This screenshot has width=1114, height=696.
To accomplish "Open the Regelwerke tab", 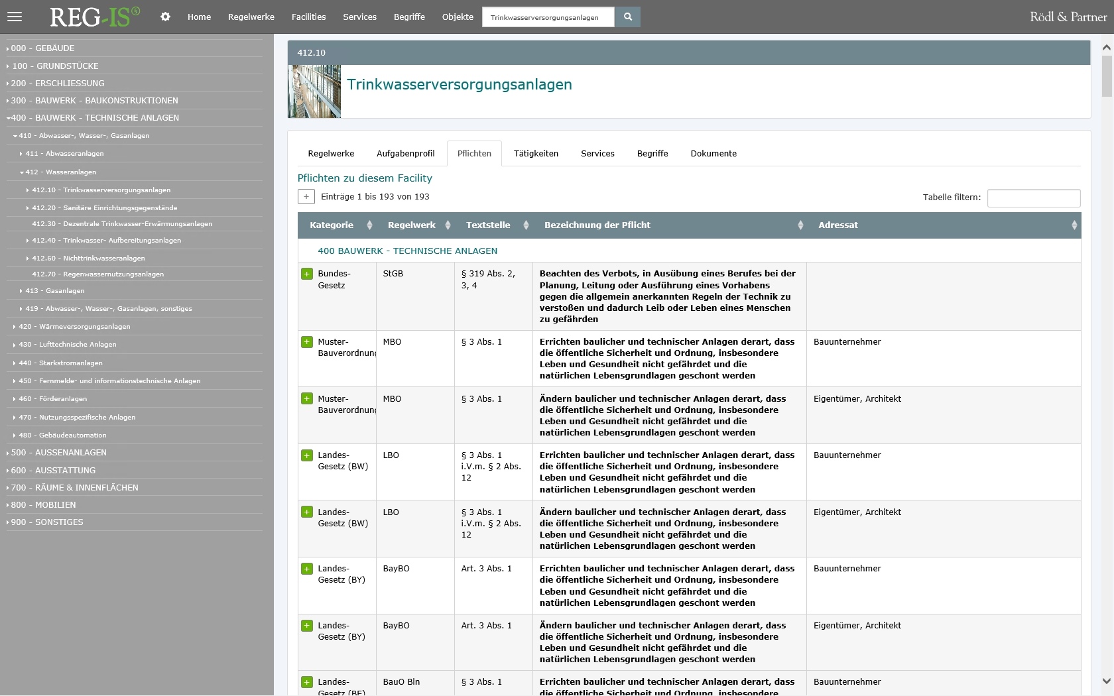I will [331, 154].
